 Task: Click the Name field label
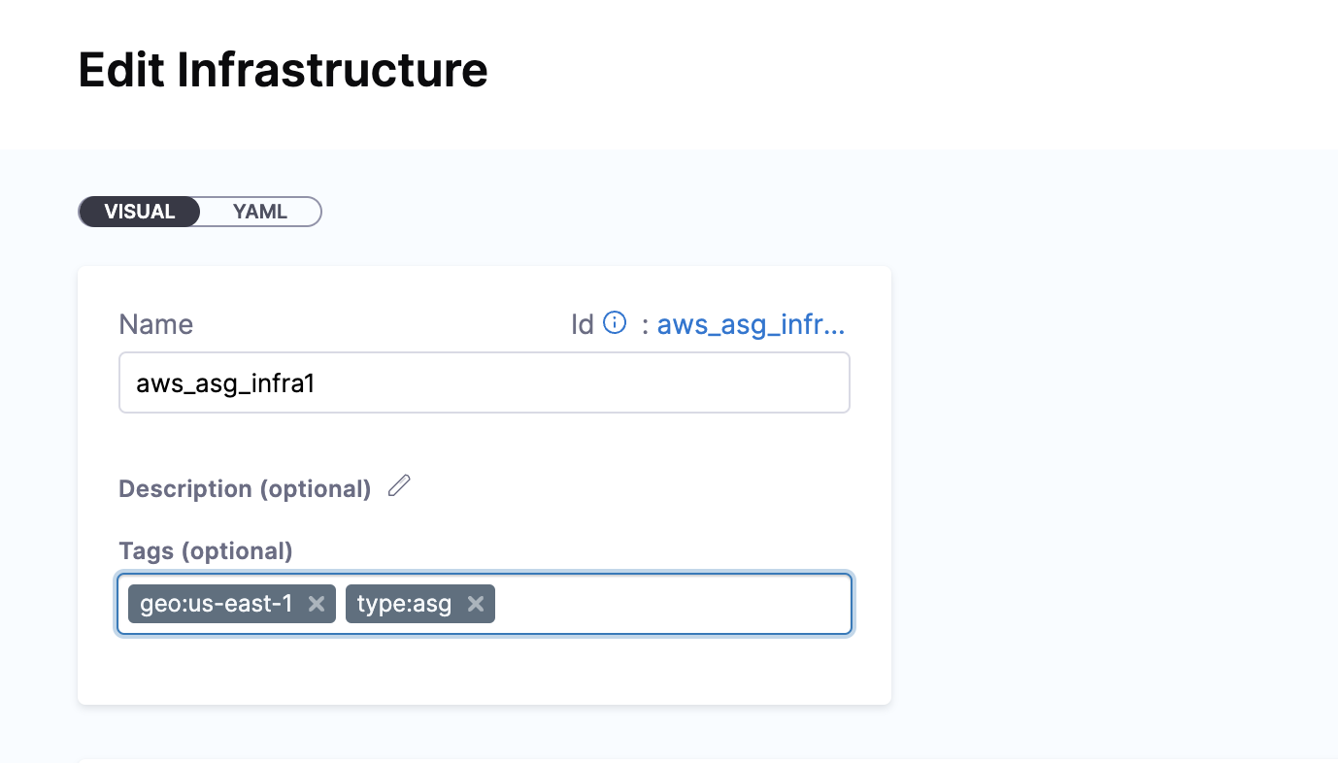click(x=155, y=324)
